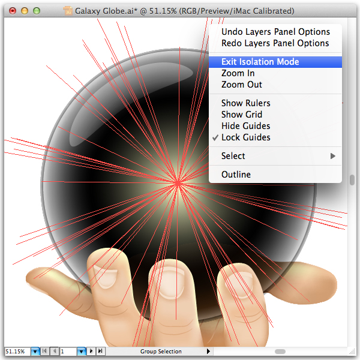Go to first artboard button
This screenshot has height=360, width=360.
tap(45, 351)
